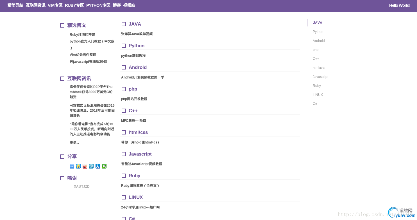
Task: Jump to html/css in the right index
Action: pyautogui.click(x=319, y=68)
